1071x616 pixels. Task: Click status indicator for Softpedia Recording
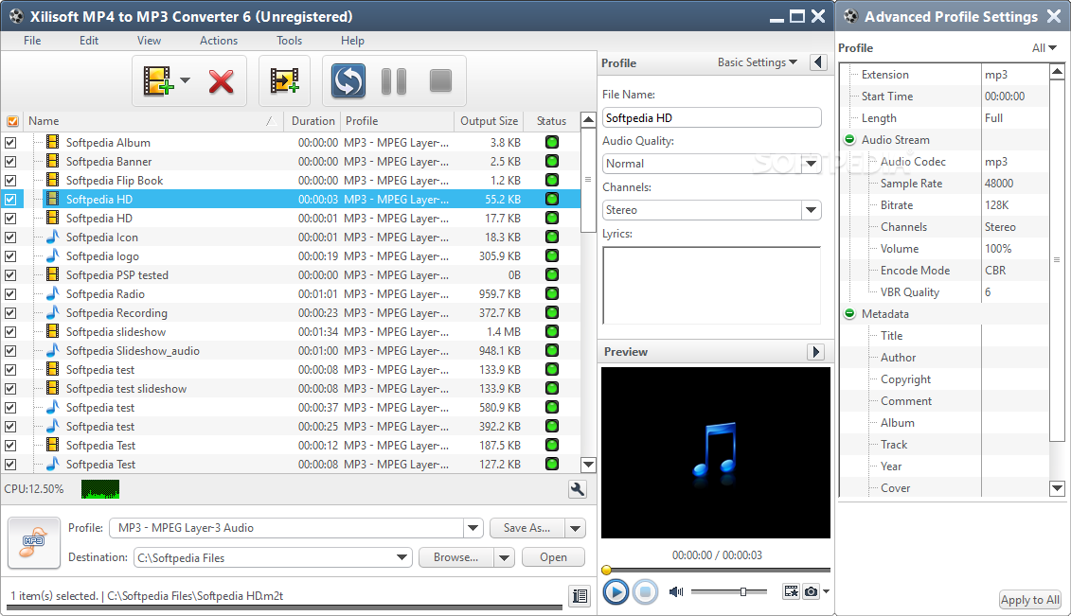(552, 312)
